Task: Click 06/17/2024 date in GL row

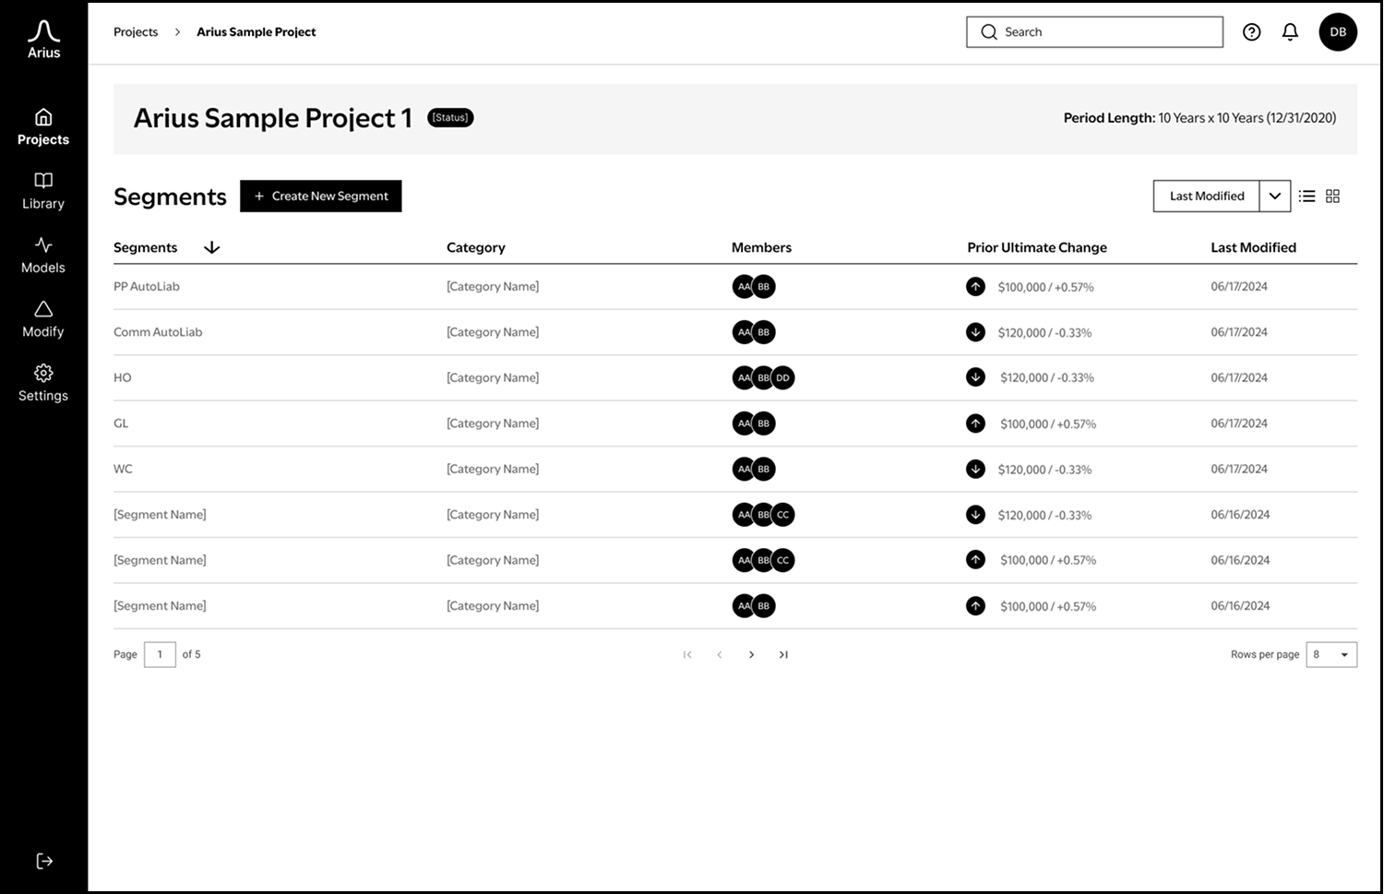Action: click(1239, 423)
